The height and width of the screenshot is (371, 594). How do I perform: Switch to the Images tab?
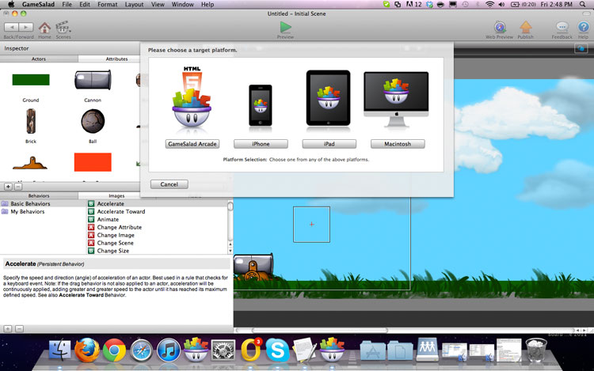pos(116,195)
